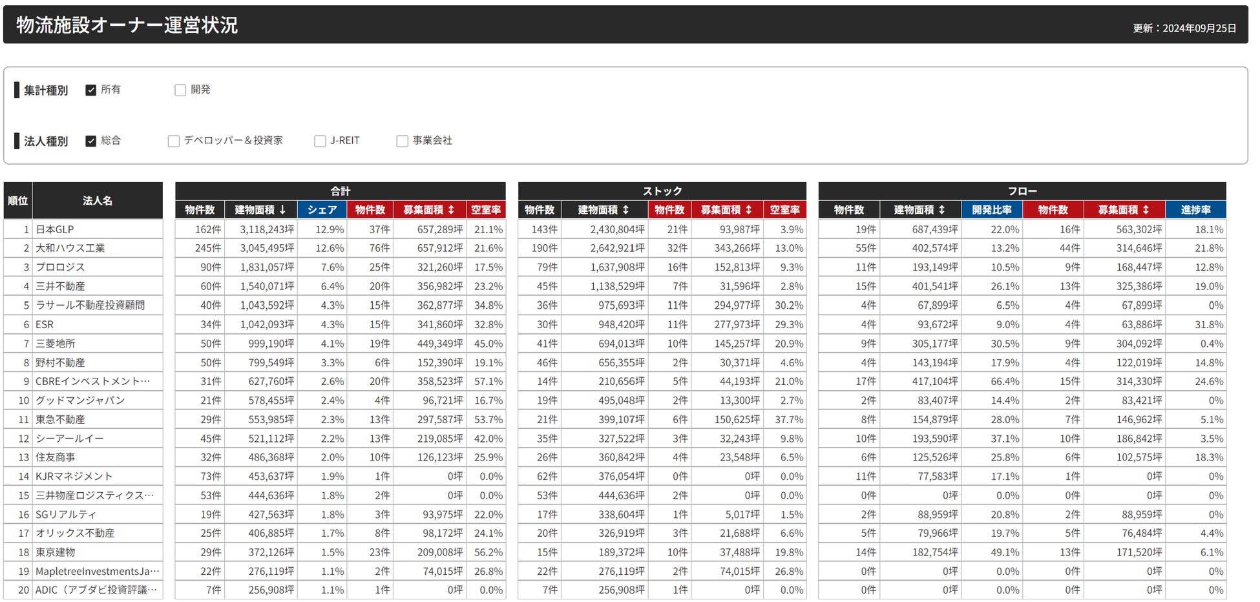Click the 進捗率 column header
This screenshot has height=602, width=1260.
point(1195,210)
